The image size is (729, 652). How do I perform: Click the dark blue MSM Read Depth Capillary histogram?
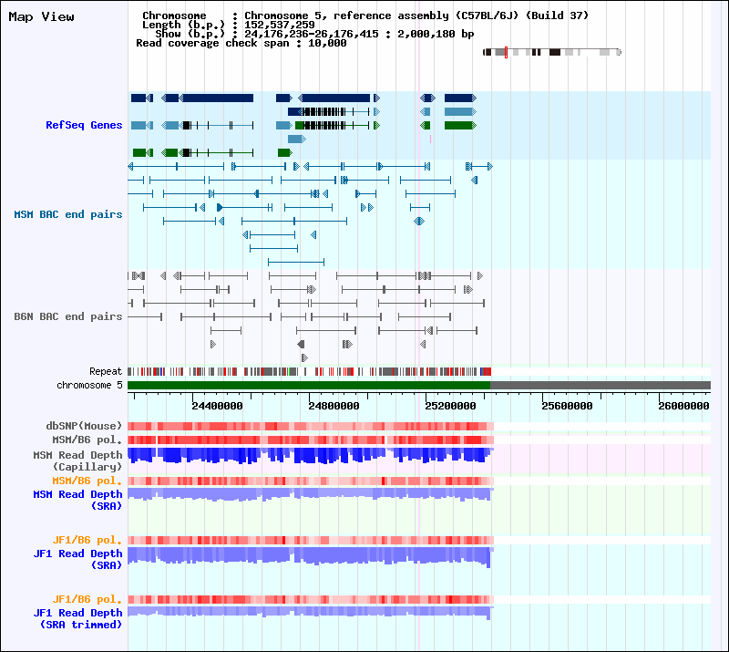(310, 456)
